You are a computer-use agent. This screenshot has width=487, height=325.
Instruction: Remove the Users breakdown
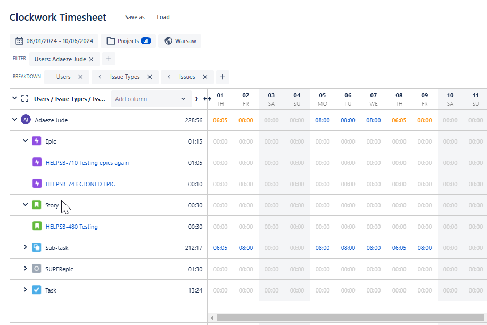(x=80, y=77)
